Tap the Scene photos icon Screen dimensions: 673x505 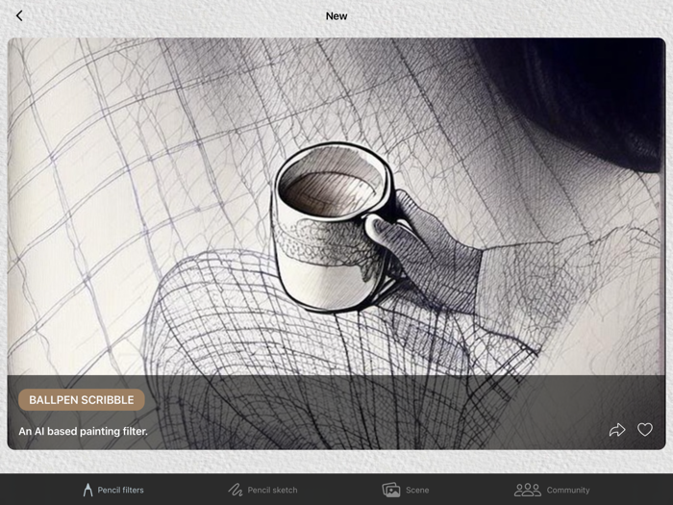391,490
